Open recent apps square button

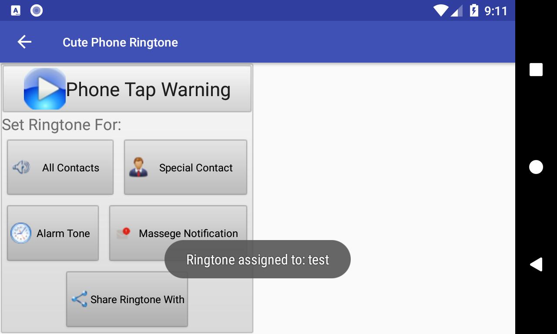536,70
